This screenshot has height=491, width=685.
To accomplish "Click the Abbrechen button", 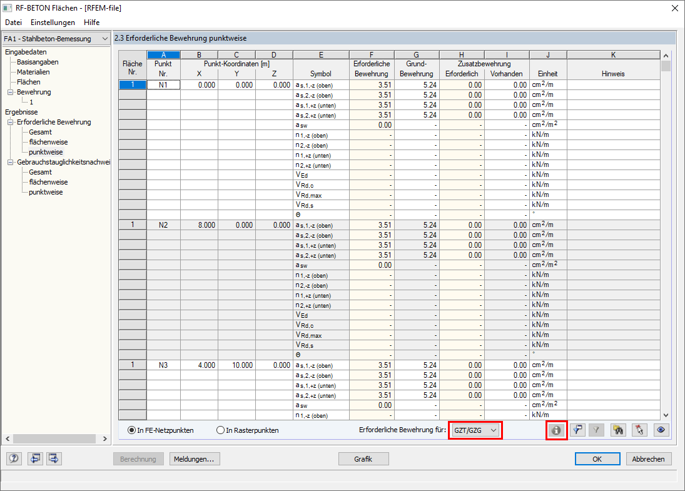I will click(648, 459).
